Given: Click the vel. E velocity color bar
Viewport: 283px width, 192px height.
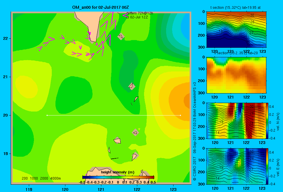Looking at the screenshot, I should [x=267, y=166].
